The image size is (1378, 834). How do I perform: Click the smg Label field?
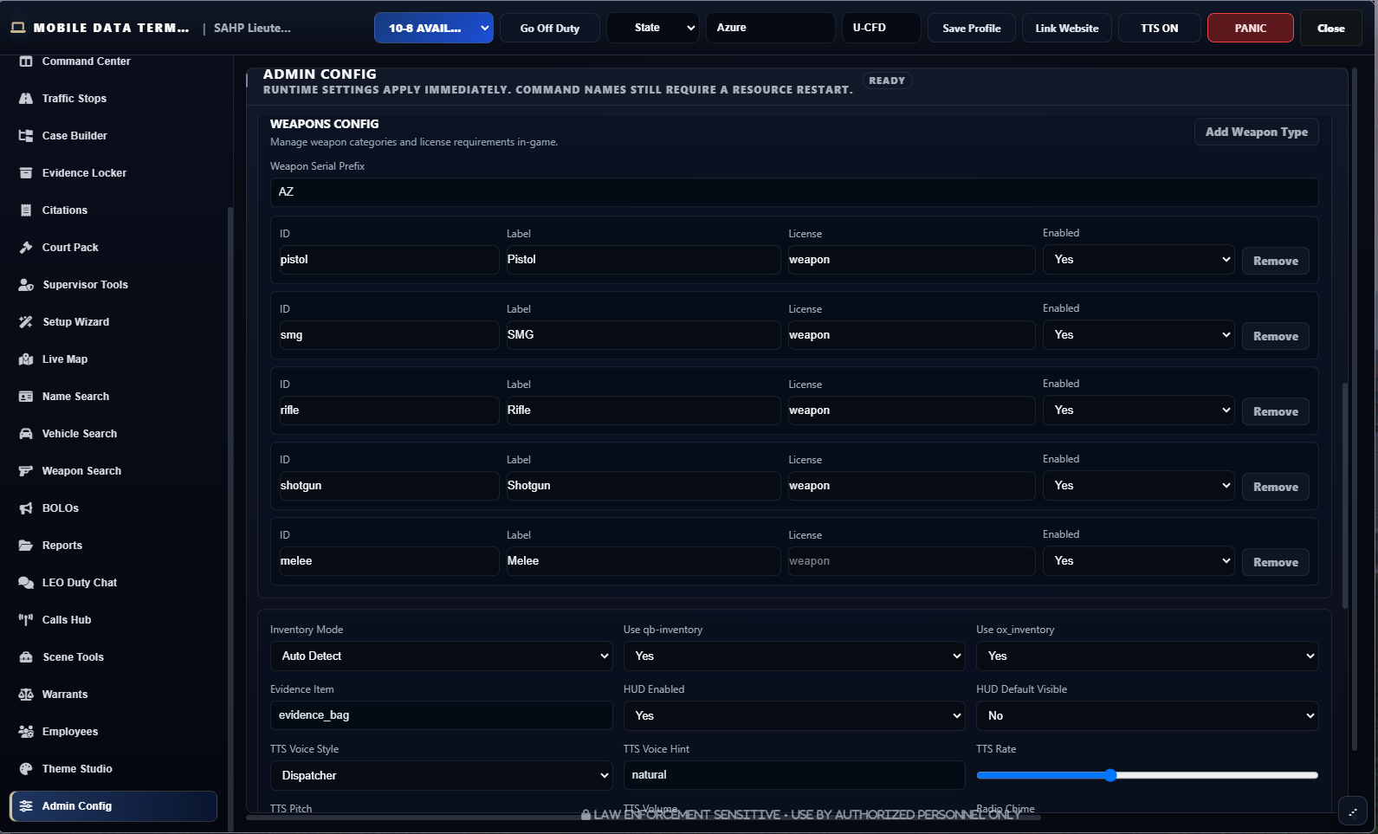(644, 335)
